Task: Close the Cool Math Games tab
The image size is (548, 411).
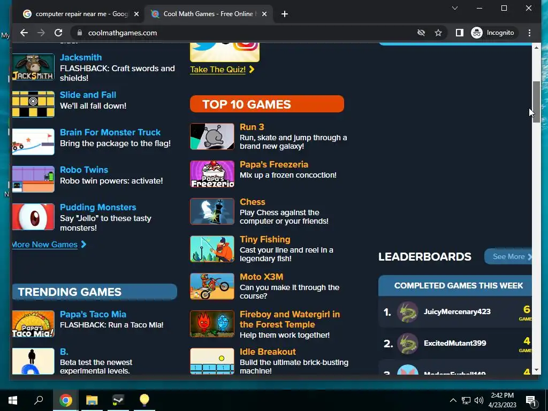Action: 264,14
